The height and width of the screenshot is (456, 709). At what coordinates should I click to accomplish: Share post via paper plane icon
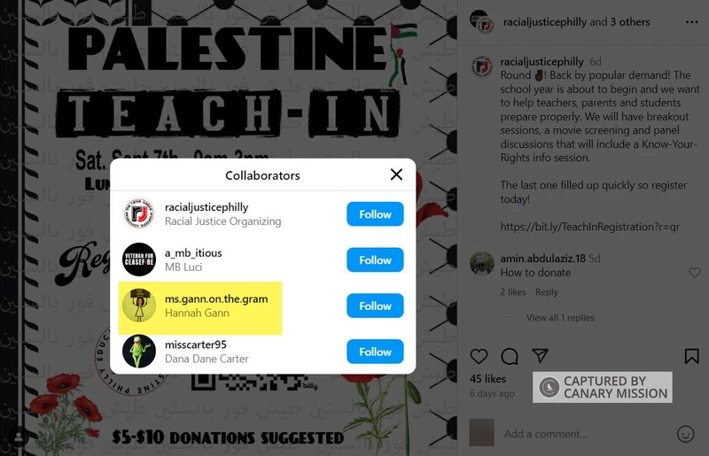click(541, 356)
